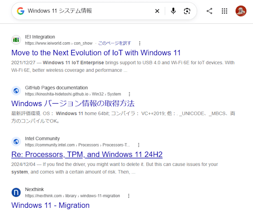This screenshot has width=253, height=212.
Task: Open 'Move to the Next Evolution of IoT' link
Action: pyautogui.click(x=96, y=53)
